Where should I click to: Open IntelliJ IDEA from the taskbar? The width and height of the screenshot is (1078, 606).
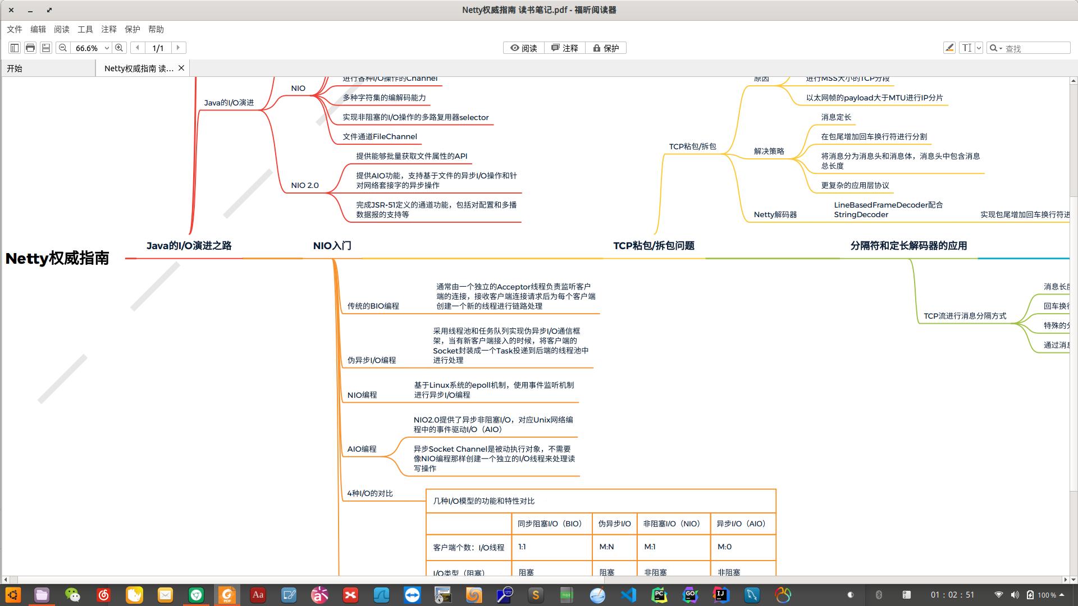point(721,595)
